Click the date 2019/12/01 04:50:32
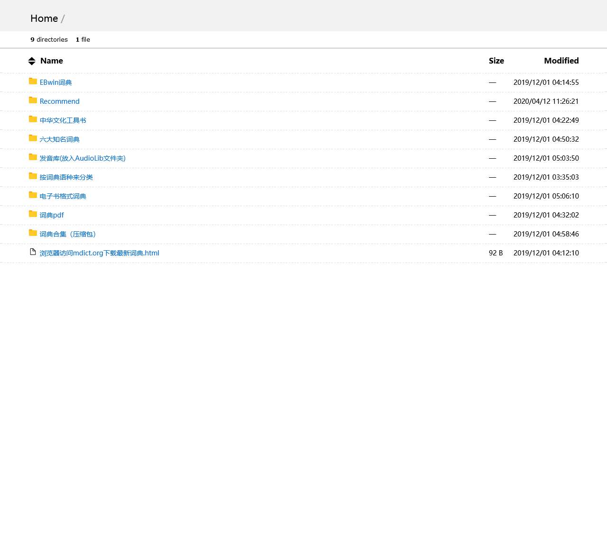This screenshot has height=553, width=607. click(546, 139)
